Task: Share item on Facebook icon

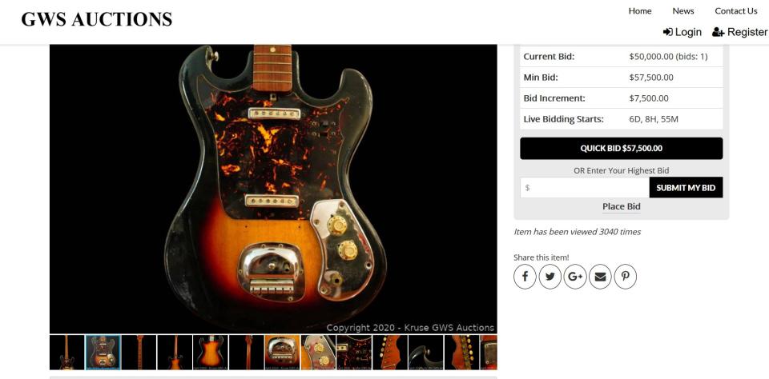Action: tap(525, 277)
